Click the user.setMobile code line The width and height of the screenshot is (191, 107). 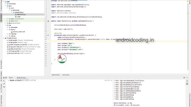point(69,48)
